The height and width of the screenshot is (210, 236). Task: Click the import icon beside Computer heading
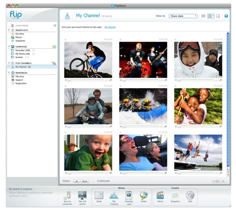[x=54, y=47]
